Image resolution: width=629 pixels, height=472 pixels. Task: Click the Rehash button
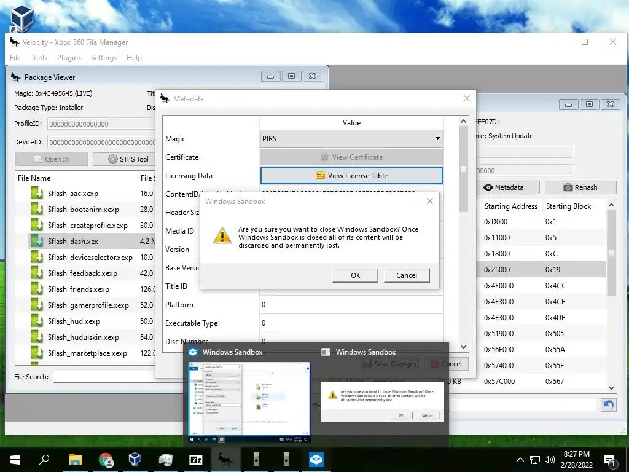pos(580,187)
